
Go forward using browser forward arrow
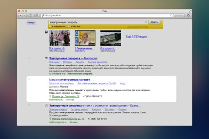pos(24,15)
